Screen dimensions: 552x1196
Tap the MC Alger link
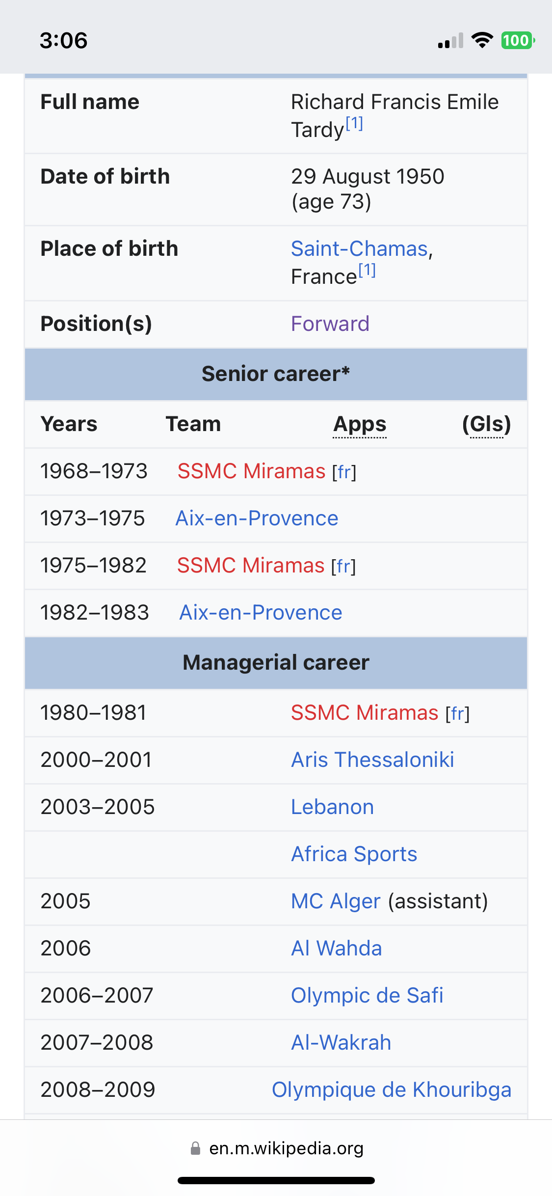tap(336, 901)
